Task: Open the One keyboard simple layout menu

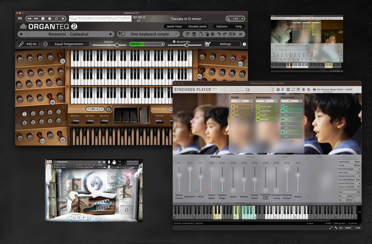Action: click(150, 34)
